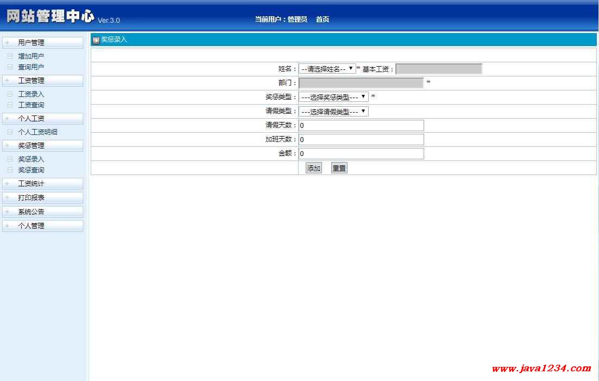The image size is (599, 381).
Task: Click the 网站管理中心 logo title
Action: pos(51,16)
